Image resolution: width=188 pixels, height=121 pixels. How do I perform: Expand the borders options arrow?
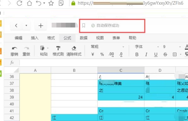pos(180,55)
